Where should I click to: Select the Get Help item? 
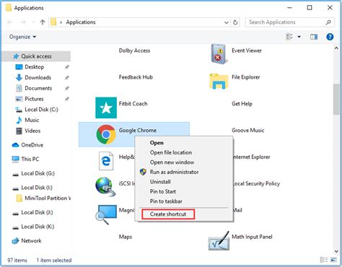(242, 104)
